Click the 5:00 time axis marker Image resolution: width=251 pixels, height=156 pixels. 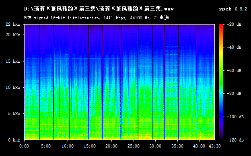click(x=46, y=146)
